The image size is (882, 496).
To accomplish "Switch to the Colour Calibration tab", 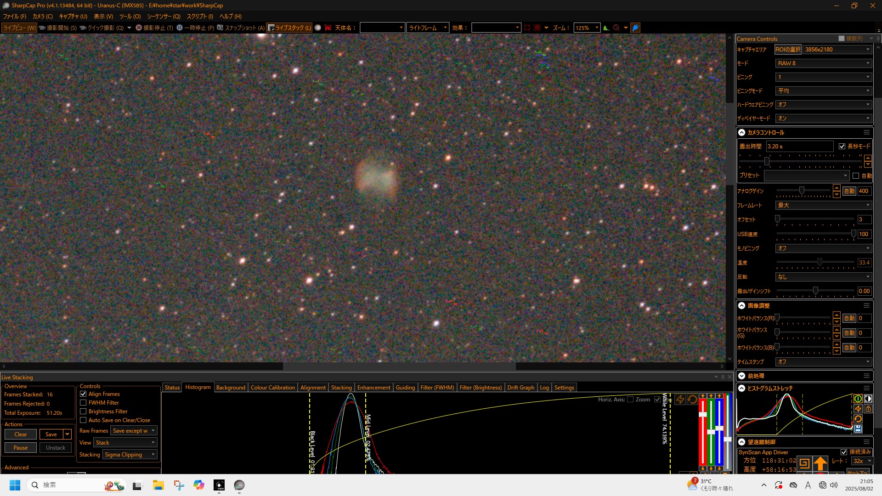I will click(x=272, y=388).
